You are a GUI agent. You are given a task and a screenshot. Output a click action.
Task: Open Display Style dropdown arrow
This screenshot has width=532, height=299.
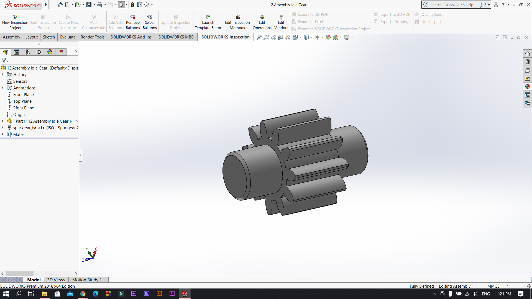311,37
